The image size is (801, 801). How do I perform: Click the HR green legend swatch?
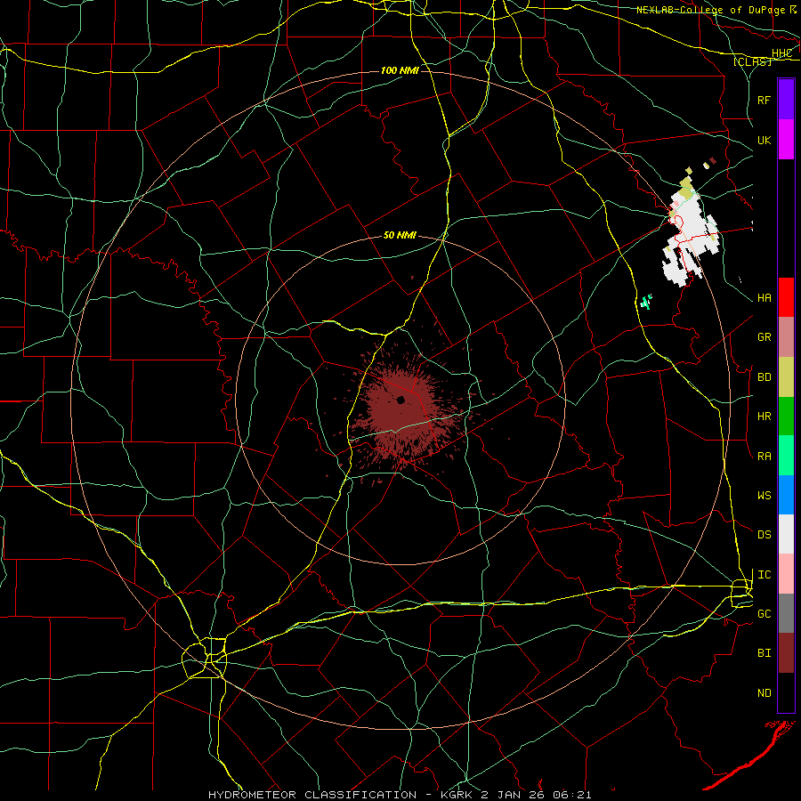[786, 417]
